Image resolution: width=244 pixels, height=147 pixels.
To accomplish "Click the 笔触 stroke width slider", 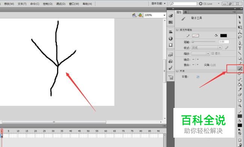I will pyautogui.click(x=203, y=42).
